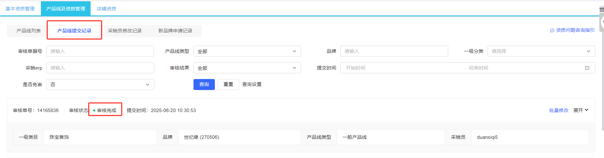Click the 批量修改 link

point(559,110)
